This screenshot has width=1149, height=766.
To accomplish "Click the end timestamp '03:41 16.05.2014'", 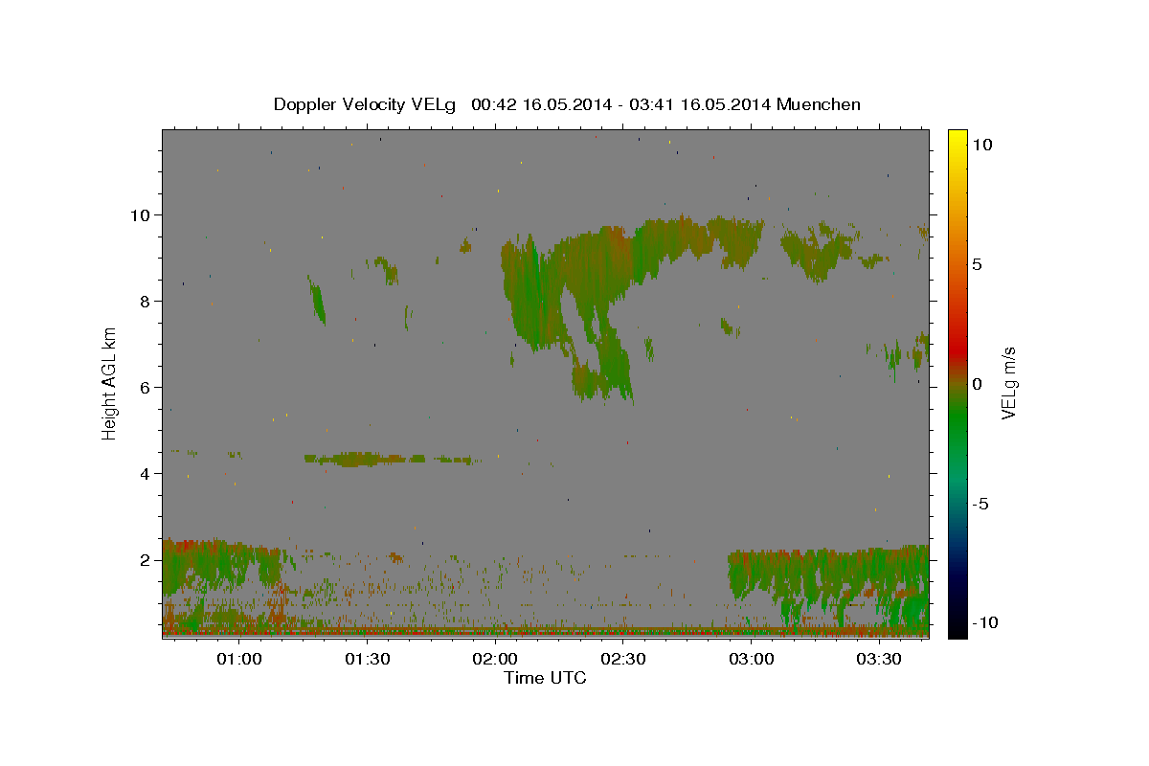I will pos(698,104).
